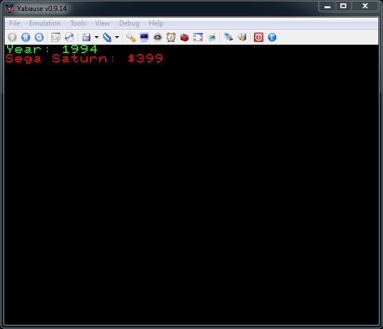Open the Emulation menu
383x329 pixels.
coord(45,23)
